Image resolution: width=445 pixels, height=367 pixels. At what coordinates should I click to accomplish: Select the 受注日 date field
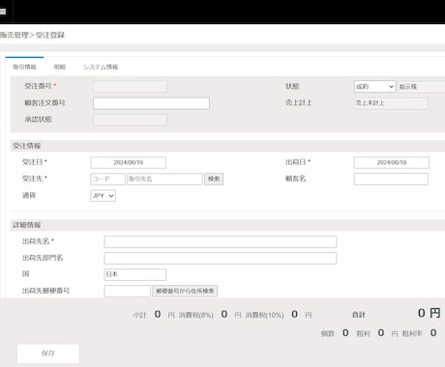(129, 162)
